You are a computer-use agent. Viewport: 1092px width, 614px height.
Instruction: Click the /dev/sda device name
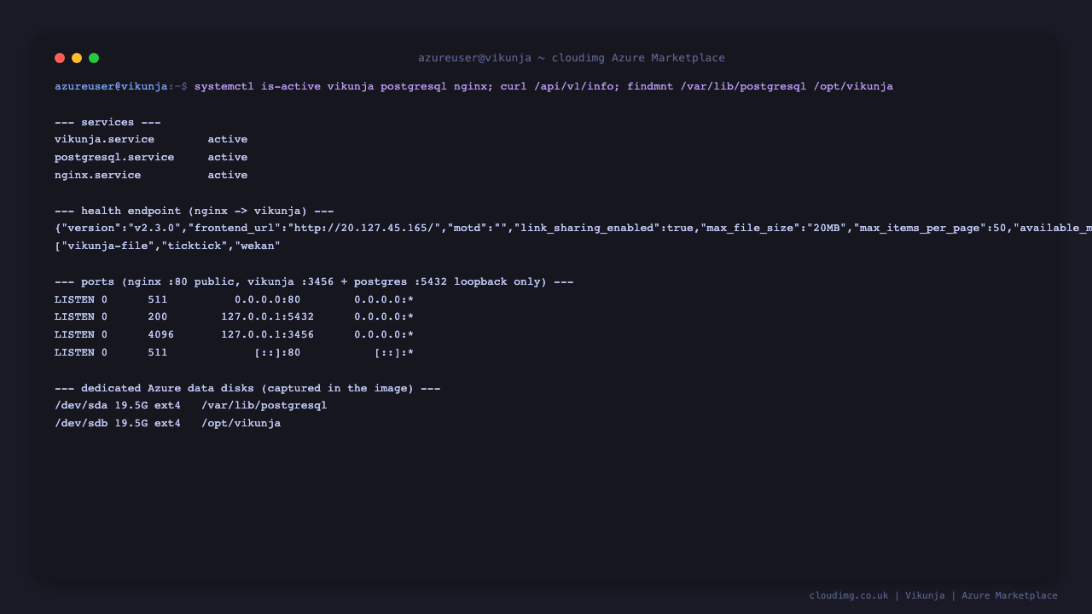(x=81, y=405)
